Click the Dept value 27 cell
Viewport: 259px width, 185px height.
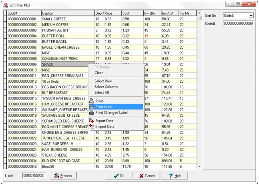pyautogui.click(x=99, y=59)
